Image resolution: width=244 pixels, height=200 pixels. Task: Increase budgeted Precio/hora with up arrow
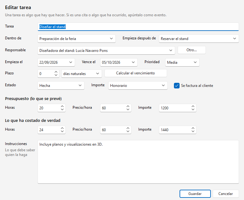point(128,106)
